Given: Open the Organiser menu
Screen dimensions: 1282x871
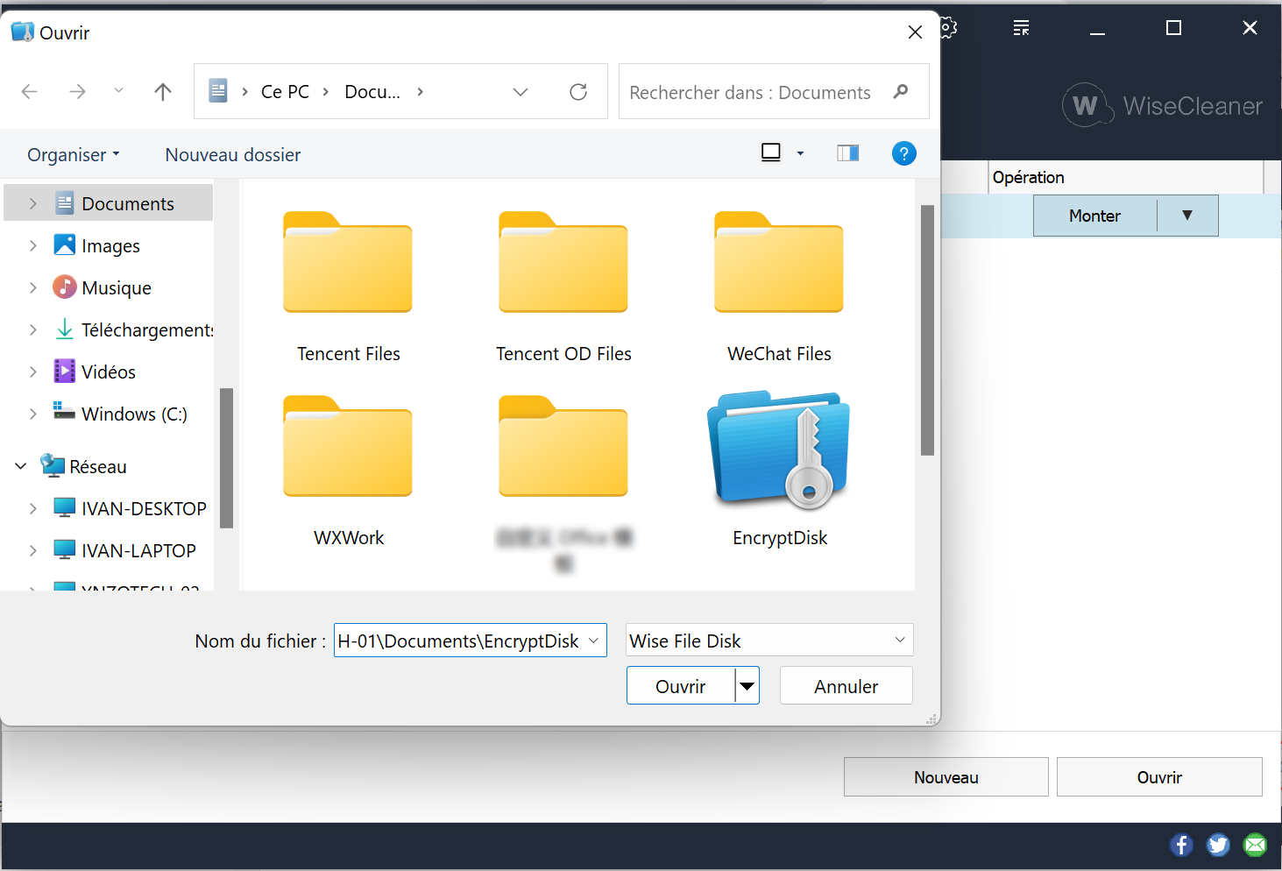Looking at the screenshot, I should (74, 155).
